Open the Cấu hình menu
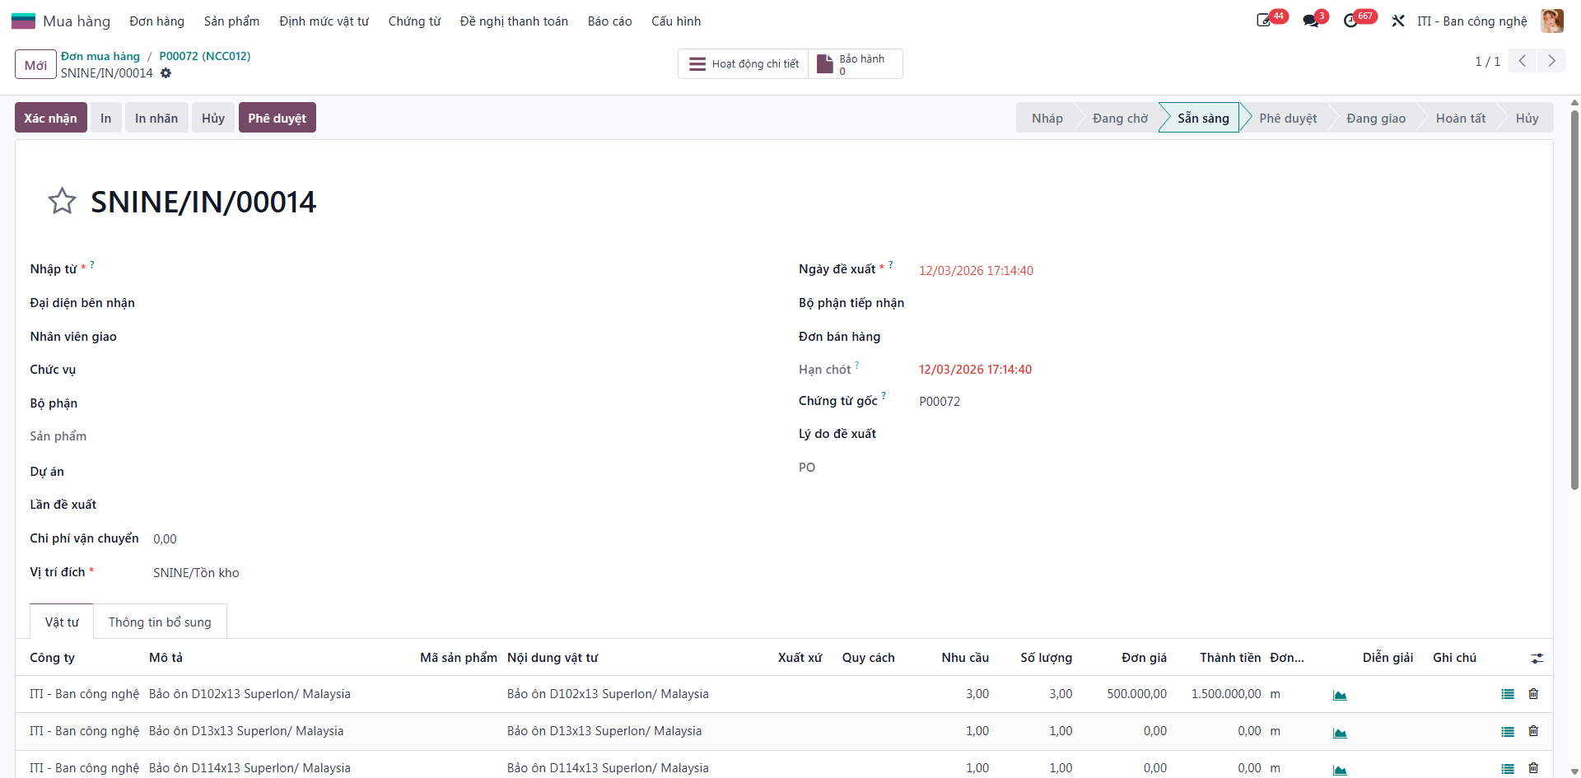The image size is (1581, 778). point(676,21)
